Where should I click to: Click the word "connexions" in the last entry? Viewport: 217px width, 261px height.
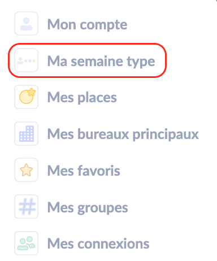pyautogui.click(x=114, y=244)
